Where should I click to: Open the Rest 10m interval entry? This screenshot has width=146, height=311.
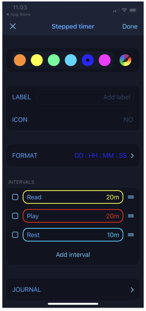73,235
